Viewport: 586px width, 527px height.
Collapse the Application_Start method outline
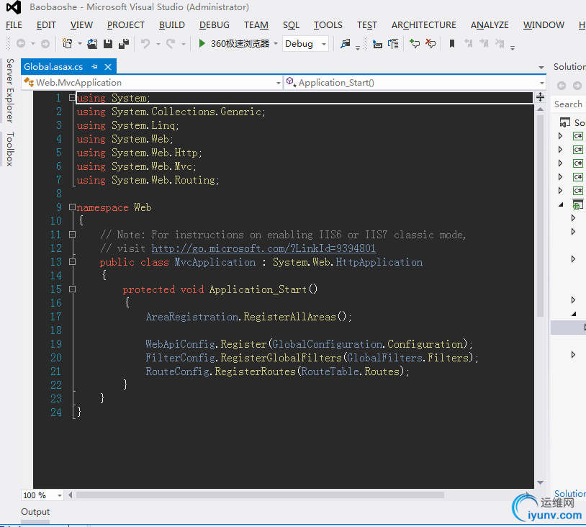(x=72, y=289)
